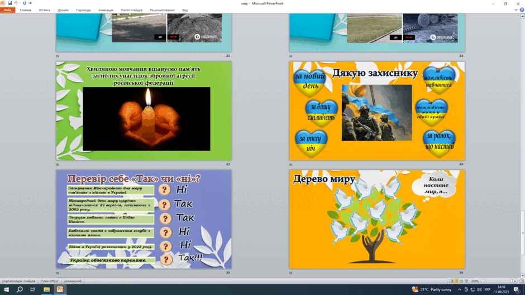525x295 pixels.
Task: Click the scroll up arrow of sorter scrollbar
Action: (522, 16)
